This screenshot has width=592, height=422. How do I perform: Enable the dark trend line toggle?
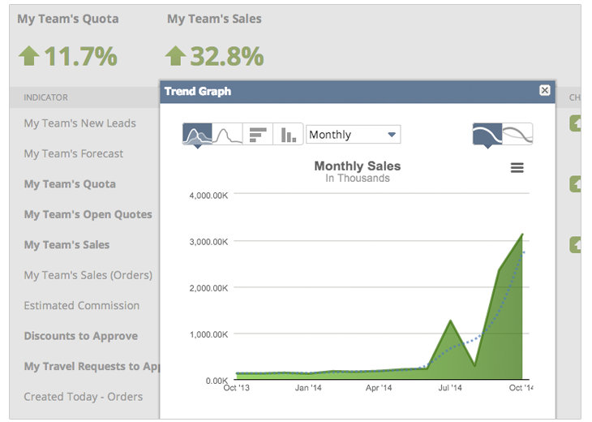[487, 134]
